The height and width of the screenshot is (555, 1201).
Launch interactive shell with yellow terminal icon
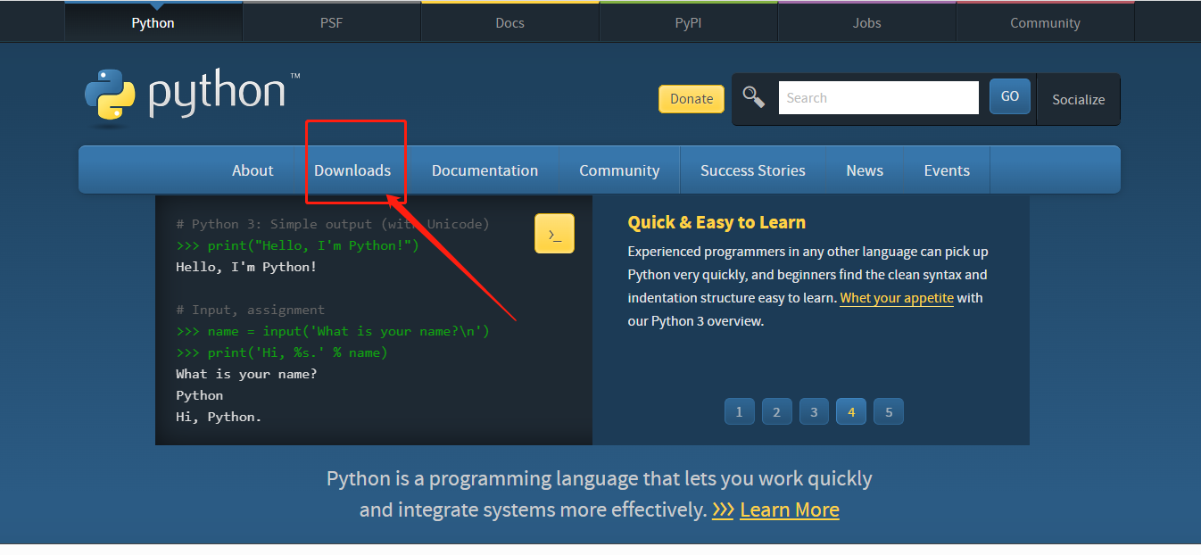tap(554, 234)
